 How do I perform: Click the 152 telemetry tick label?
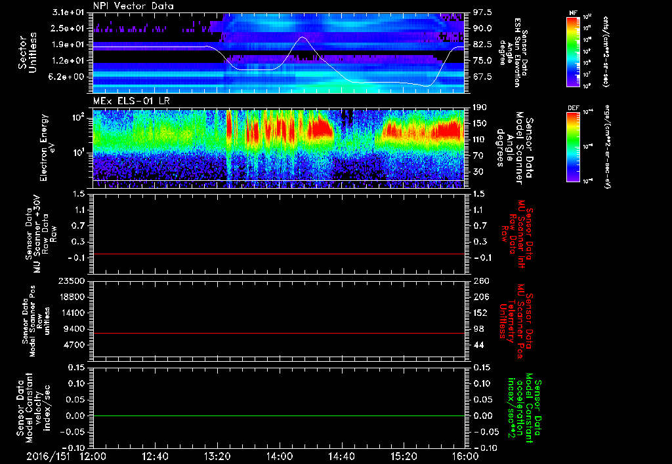point(480,313)
